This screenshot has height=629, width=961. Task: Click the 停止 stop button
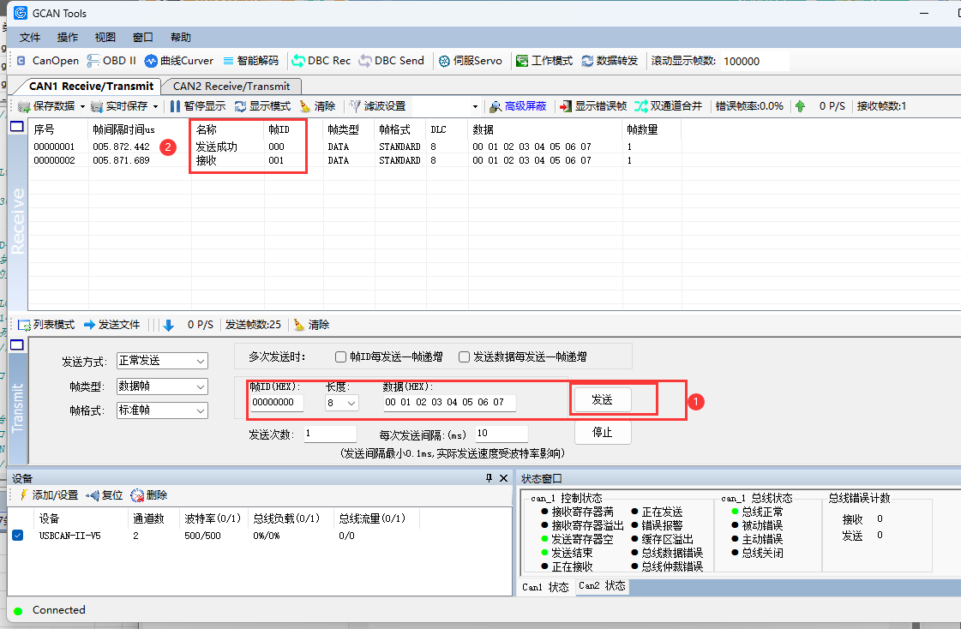(x=602, y=433)
